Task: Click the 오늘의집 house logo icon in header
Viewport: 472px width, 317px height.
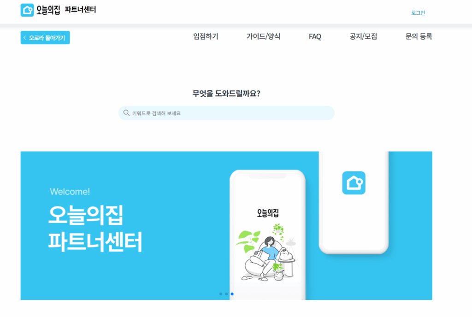Action: [27, 10]
